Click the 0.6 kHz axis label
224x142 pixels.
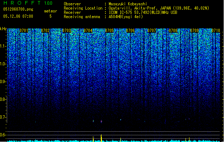click(x=3, y=135)
